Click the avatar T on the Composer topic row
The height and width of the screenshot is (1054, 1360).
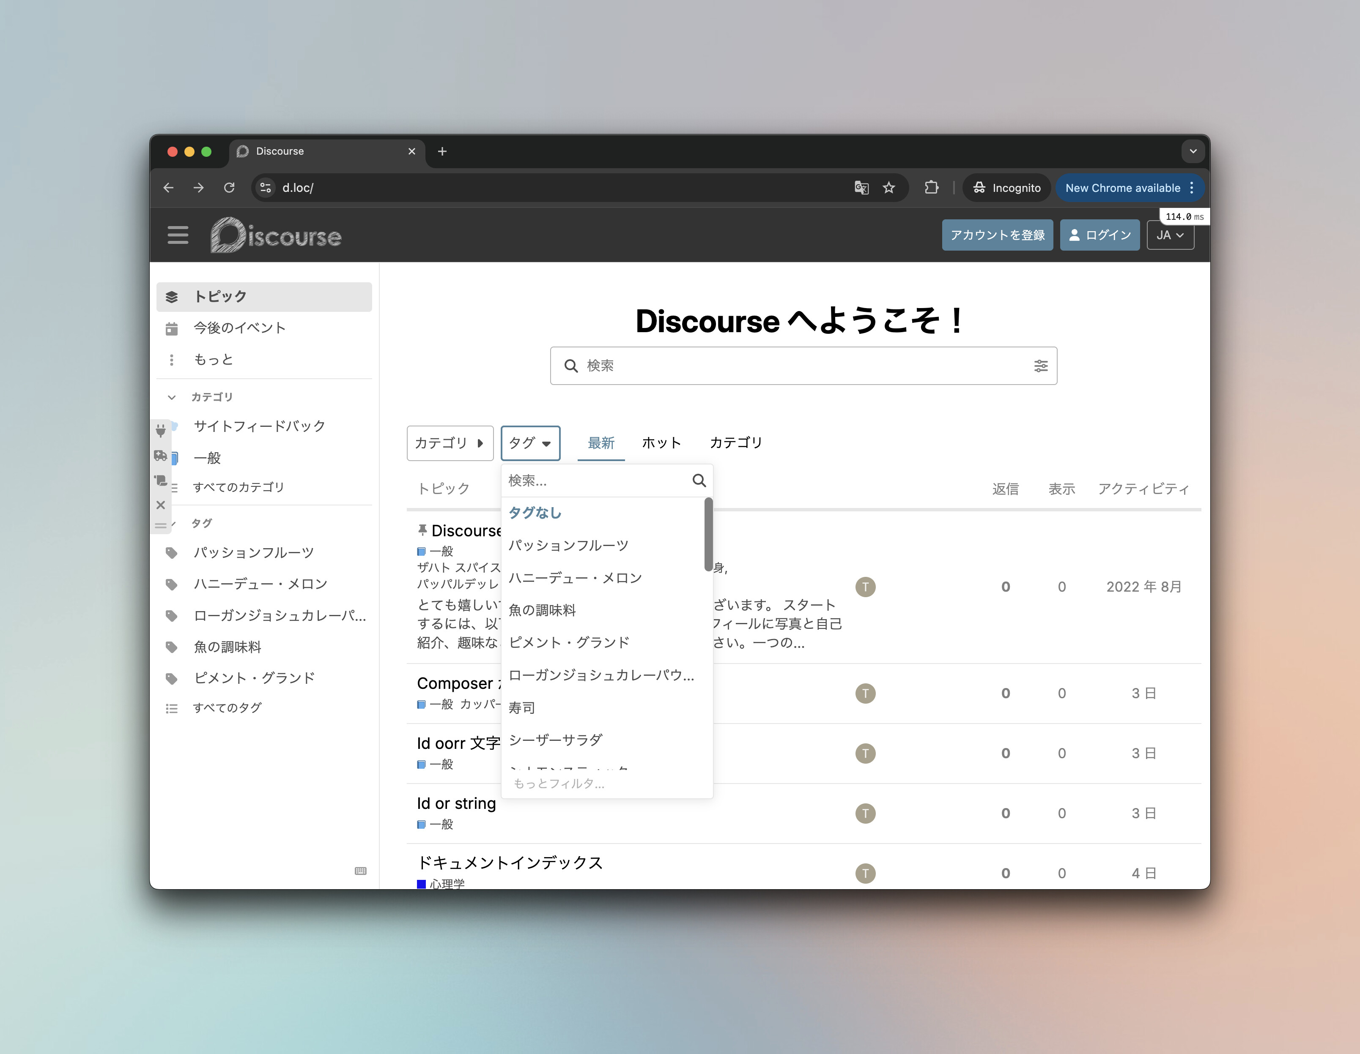865,693
